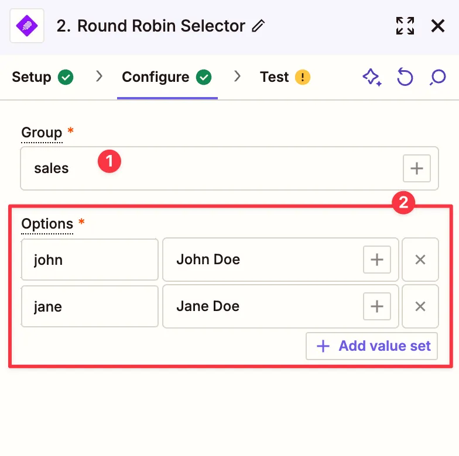Click the undo/refresh arrow icon
459x456 pixels.
click(x=405, y=77)
